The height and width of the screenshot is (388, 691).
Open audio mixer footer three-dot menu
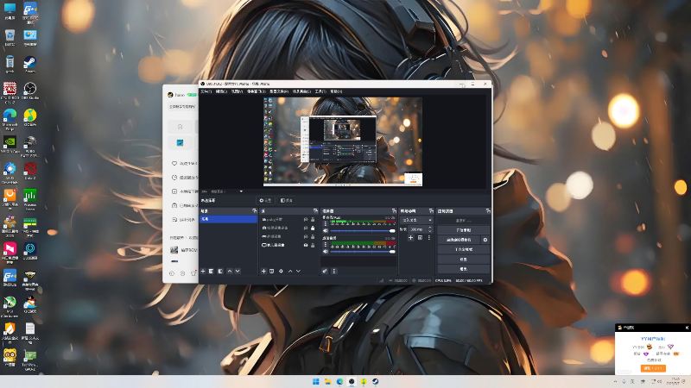[x=333, y=272]
